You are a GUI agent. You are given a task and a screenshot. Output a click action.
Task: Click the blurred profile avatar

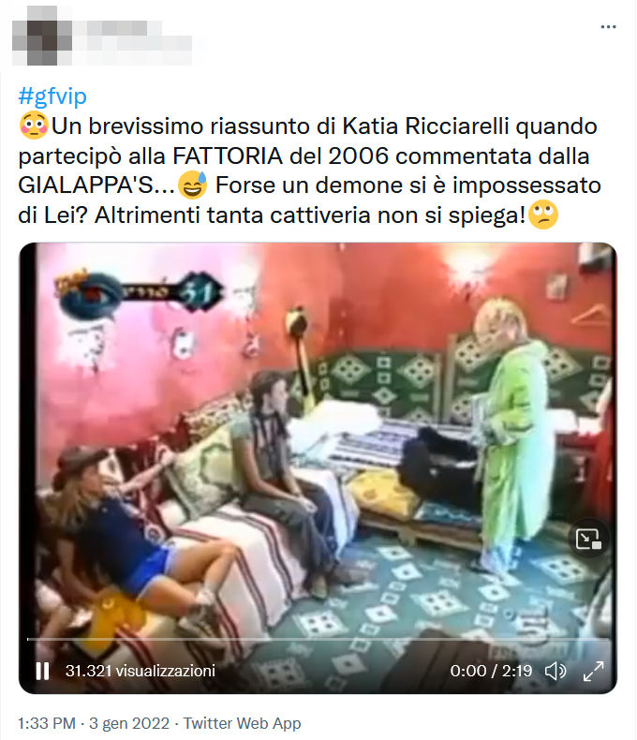click(42, 36)
